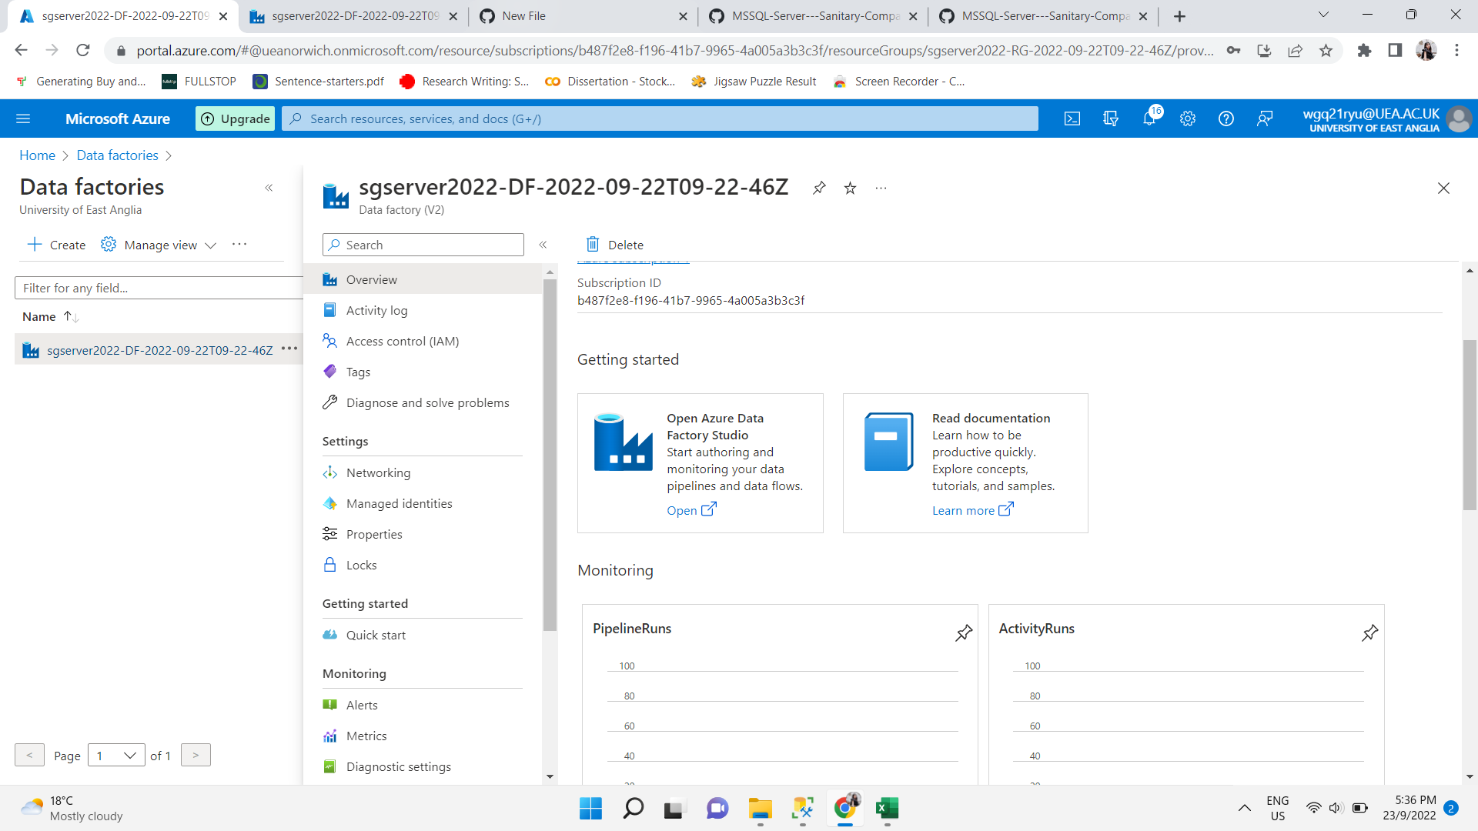Viewport: 1478px width, 831px height.
Task: Pin the data factory overview to dashboard
Action: coord(819,188)
